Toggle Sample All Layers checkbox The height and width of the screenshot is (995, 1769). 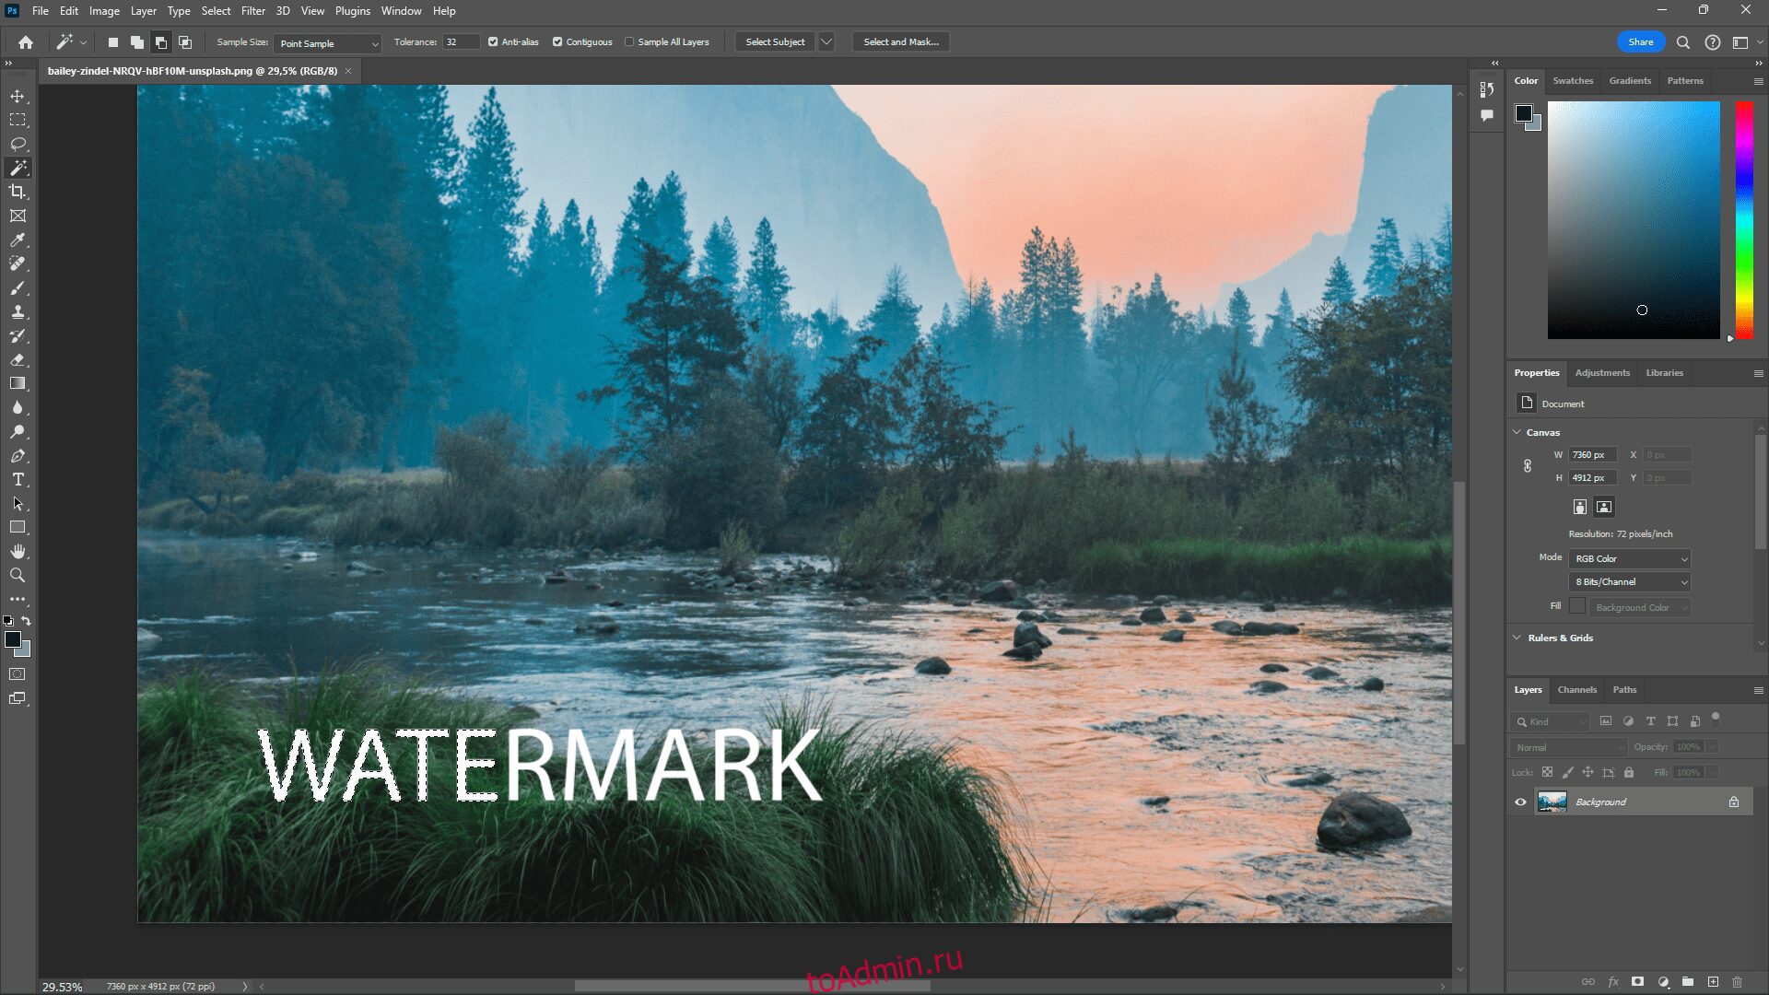click(629, 41)
